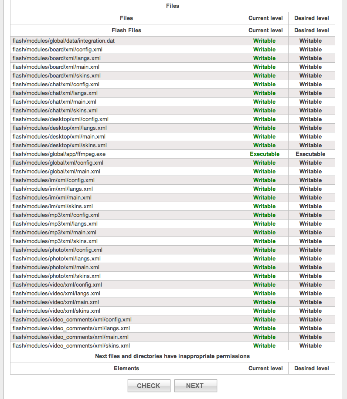Select flash/modules/desktop/xml/skins.xml entry
This screenshot has width=347, height=399.
point(60,145)
